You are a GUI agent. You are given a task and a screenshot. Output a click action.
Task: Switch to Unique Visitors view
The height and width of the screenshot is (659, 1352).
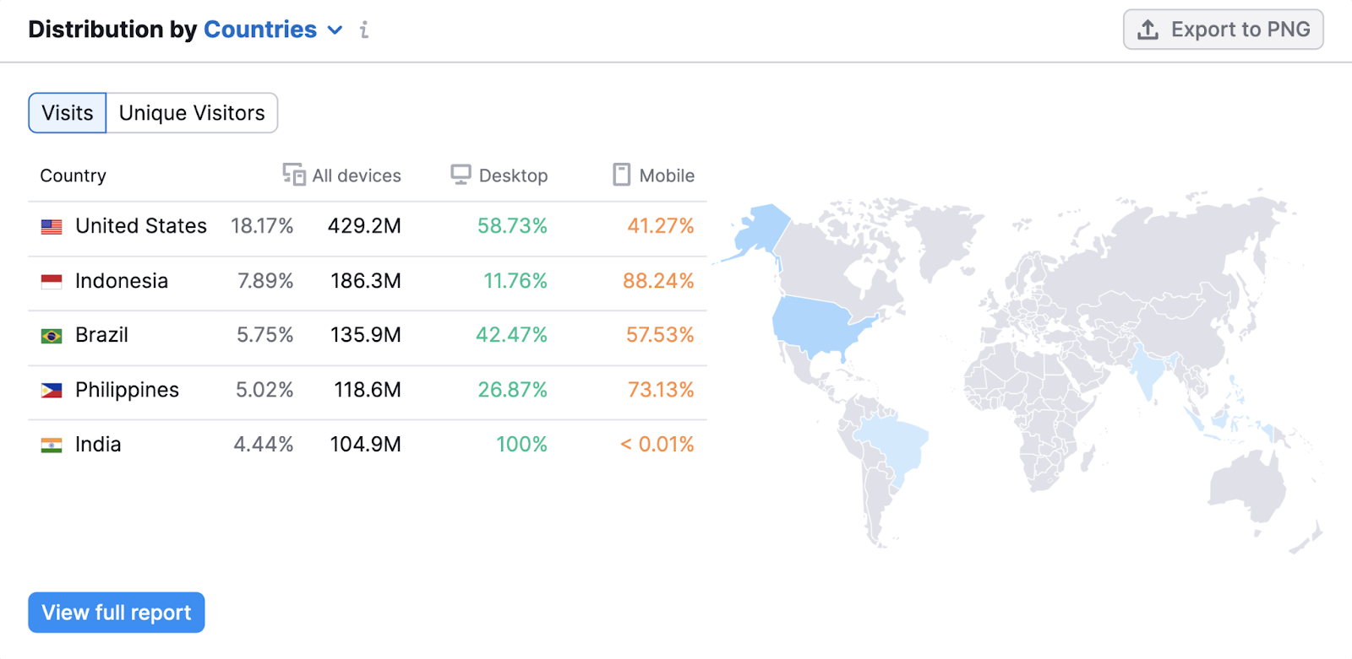tap(192, 113)
